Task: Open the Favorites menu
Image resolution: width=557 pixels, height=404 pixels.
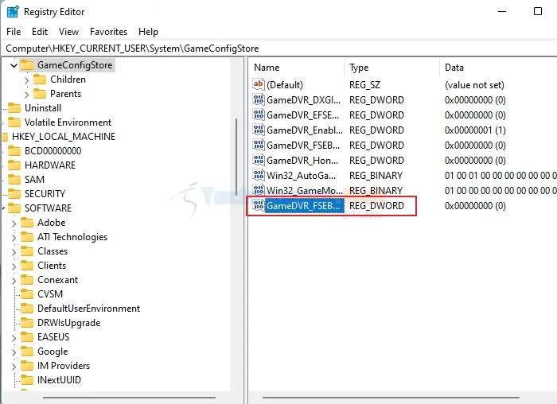Action: (x=109, y=32)
